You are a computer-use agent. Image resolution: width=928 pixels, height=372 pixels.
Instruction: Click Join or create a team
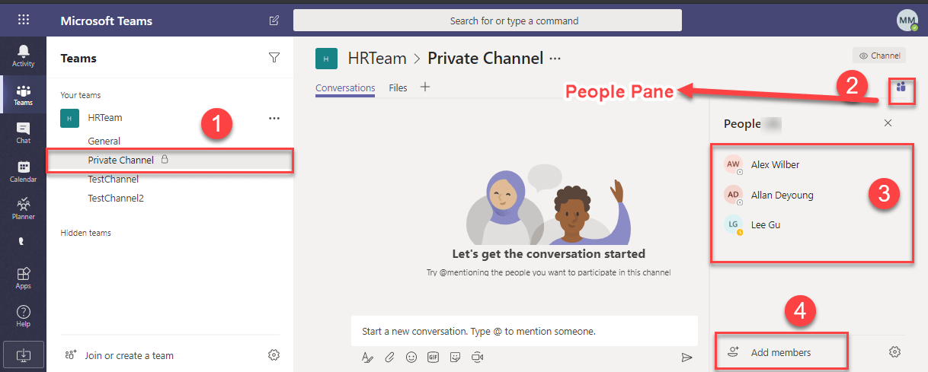click(129, 355)
